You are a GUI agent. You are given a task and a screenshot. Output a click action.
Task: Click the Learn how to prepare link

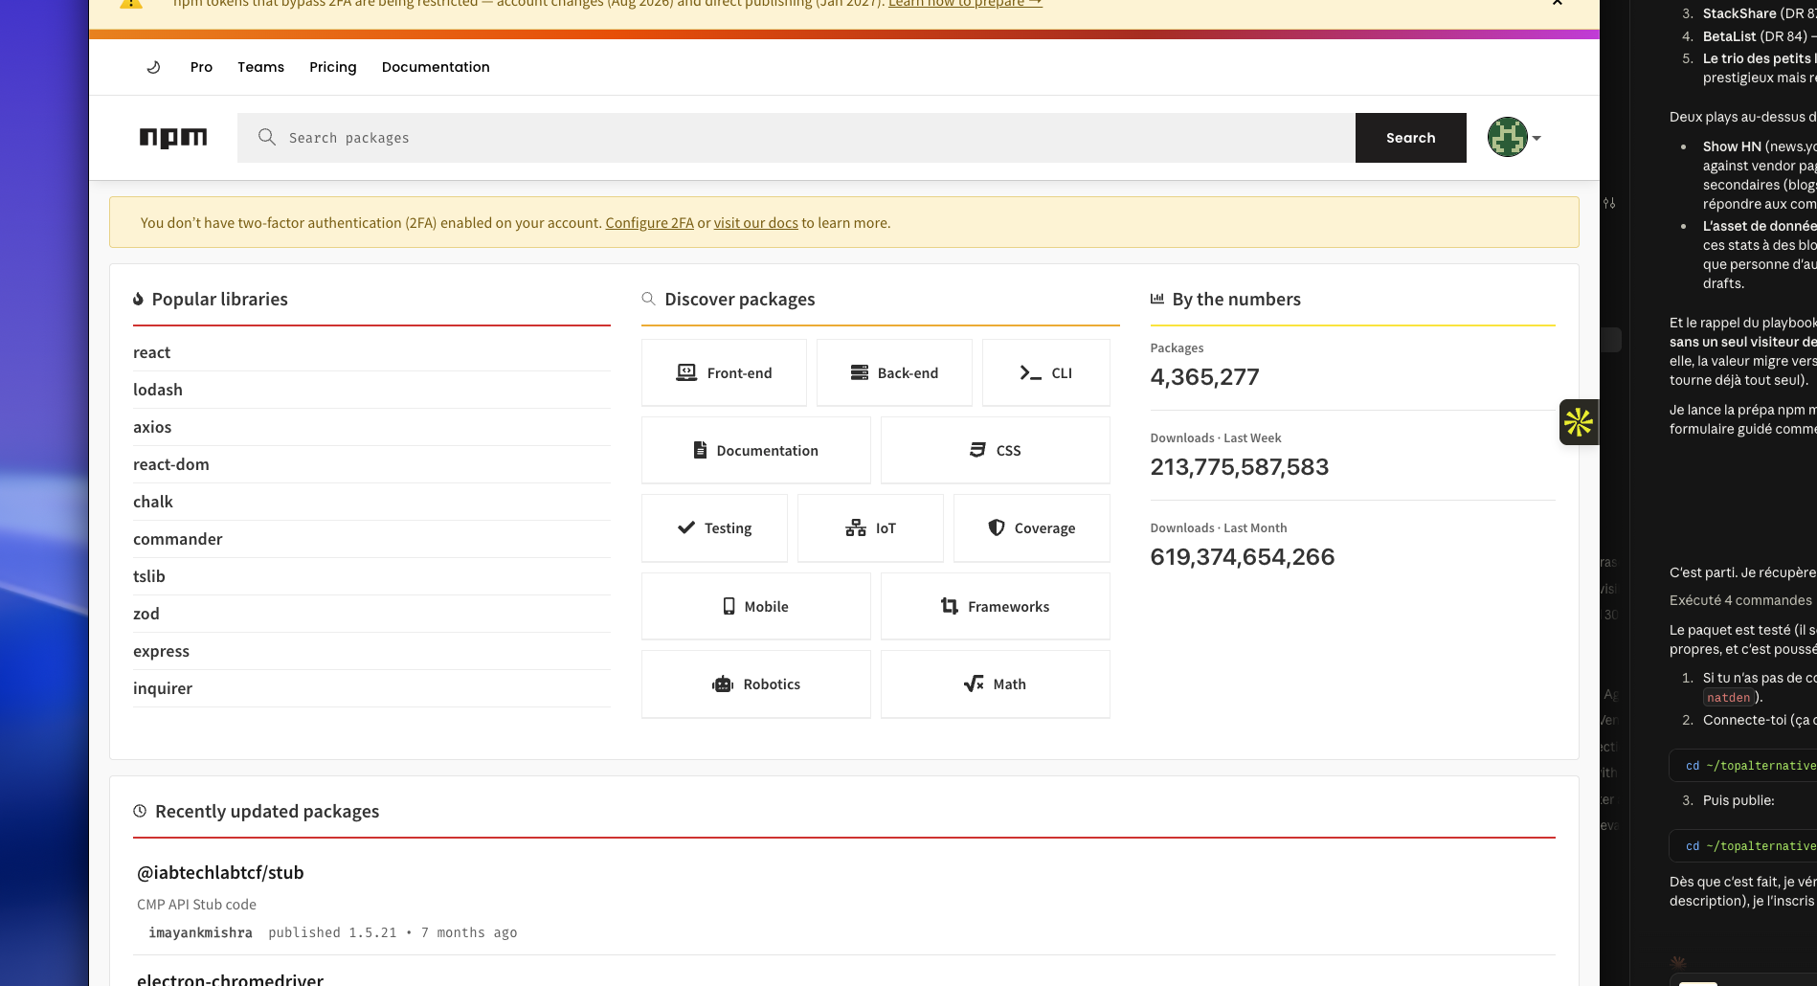click(965, 3)
